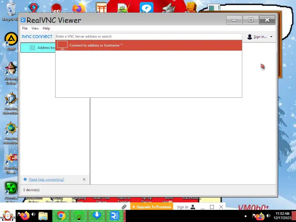Click the system tray volume speaker icon
Screen dimensions: 296x222
[269, 215]
